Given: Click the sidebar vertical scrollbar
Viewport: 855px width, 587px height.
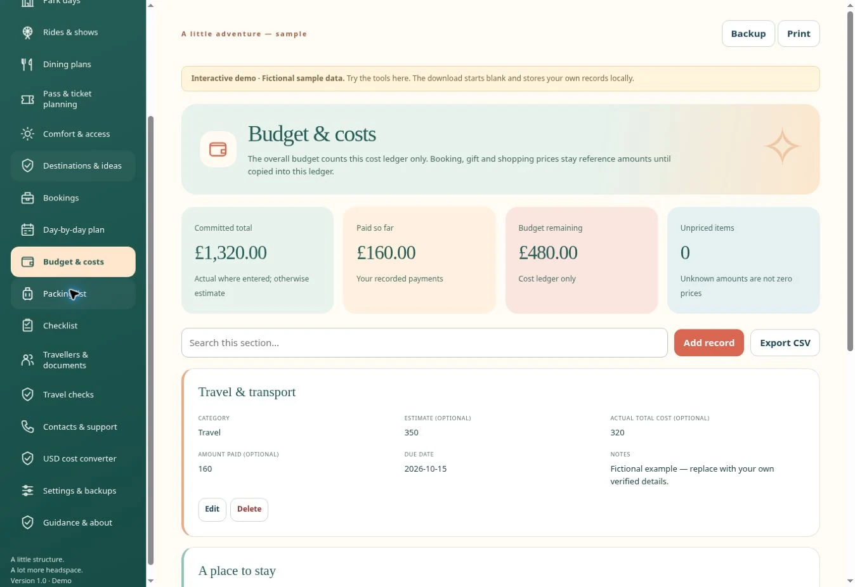Looking at the screenshot, I should (150, 340).
